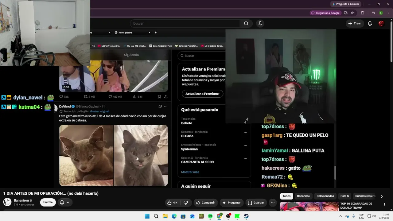The height and width of the screenshot is (221, 393).
Task: Bookmark the tweet in the video
Action: pos(159,97)
